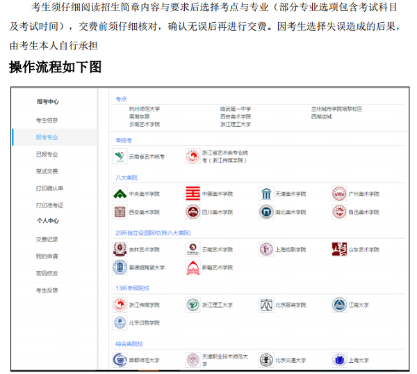The image size is (417, 374).
Task: Choose the 浙江理工大学 logo under 13所参照院校
Action: point(193,305)
